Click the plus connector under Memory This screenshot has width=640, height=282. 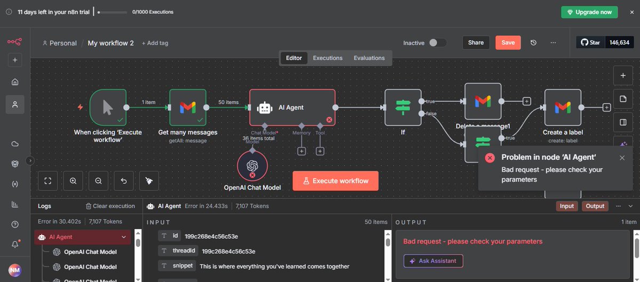point(301,151)
